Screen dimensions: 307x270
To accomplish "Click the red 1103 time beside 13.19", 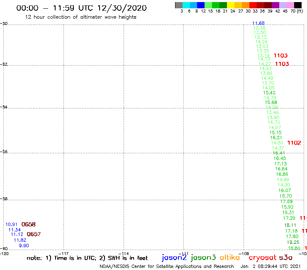I will pos(280,56).
